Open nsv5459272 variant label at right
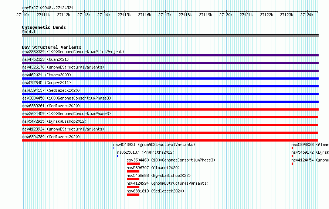This screenshot has height=209, width=329. (310, 152)
